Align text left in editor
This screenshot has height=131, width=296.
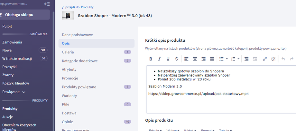pyautogui.click(x=186, y=59)
